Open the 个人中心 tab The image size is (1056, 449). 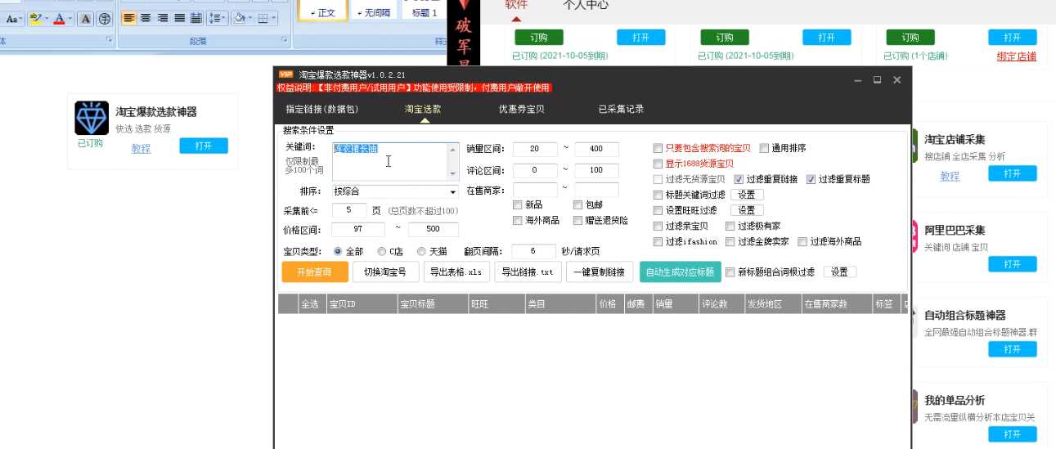tap(586, 5)
